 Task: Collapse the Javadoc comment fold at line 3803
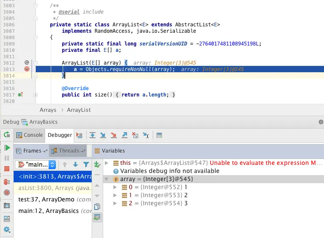coord(35,6)
